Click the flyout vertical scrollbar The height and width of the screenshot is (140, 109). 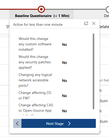(x=94, y=72)
